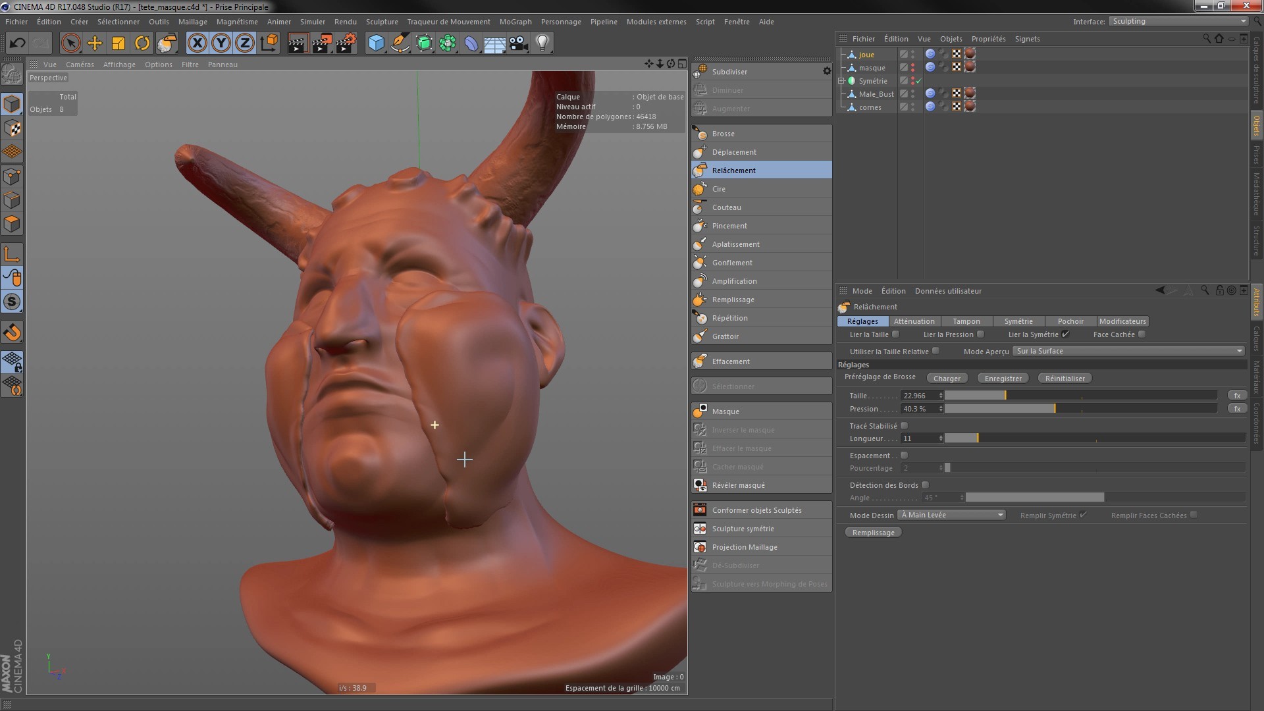The height and width of the screenshot is (711, 1264).
Task: Select the Move tool icon
Action: (x=95, y=43)
